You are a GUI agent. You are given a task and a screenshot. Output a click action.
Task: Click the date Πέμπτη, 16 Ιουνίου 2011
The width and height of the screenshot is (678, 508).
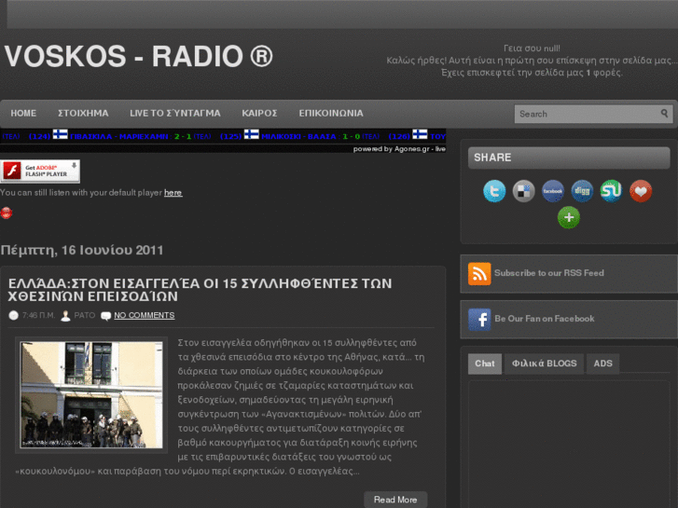[82, 250]
